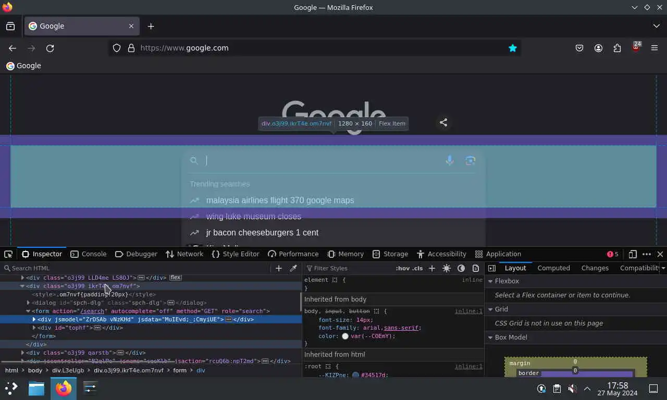Start voice search with microphone icon
The image size is (667, 400).
pos(450,161)
